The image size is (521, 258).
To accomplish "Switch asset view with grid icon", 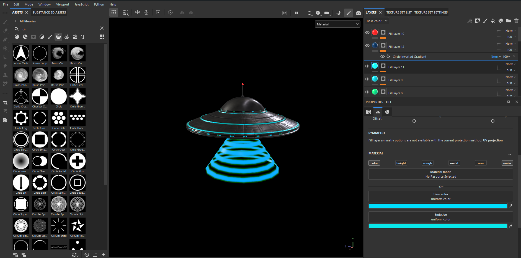I will [102, 37].
